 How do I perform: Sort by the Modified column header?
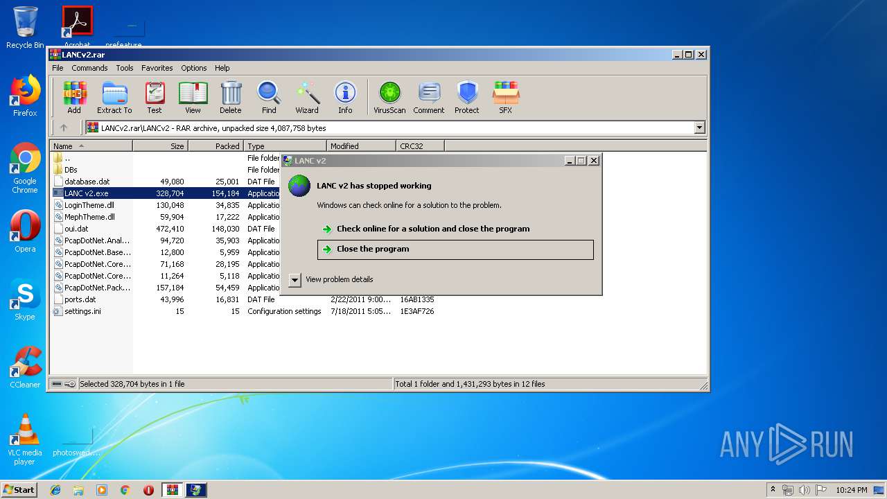(x=361, y=146)
